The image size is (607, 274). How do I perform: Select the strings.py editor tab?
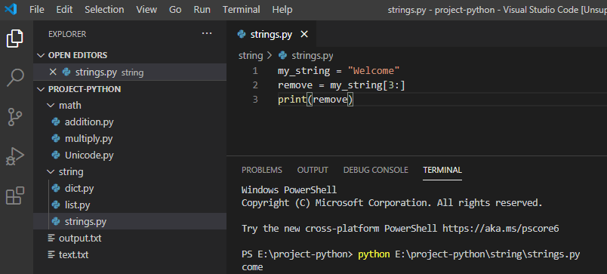tap(271, 35)
